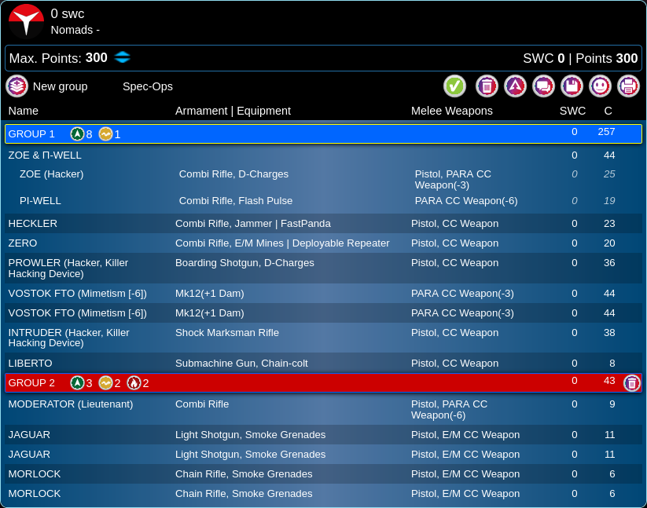The image size is (647, 508).
Task: Click the toolbar trash can icon
Action: click(487, 86)
